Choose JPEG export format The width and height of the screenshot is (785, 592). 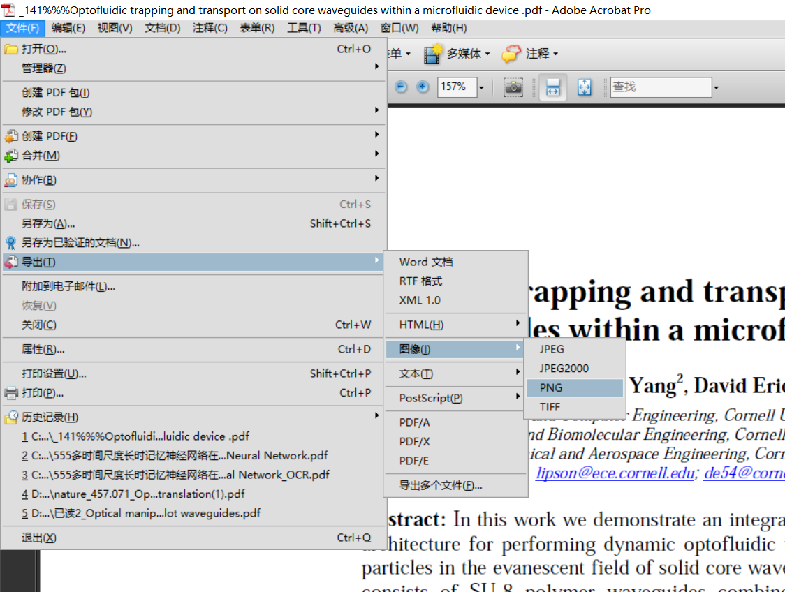pos(574,349)
